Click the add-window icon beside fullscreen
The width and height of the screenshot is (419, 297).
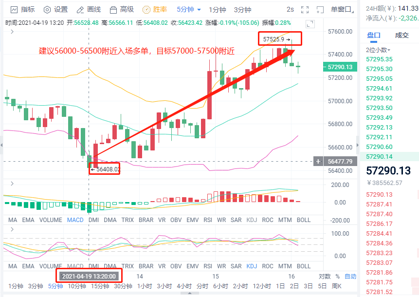point(319,9)
